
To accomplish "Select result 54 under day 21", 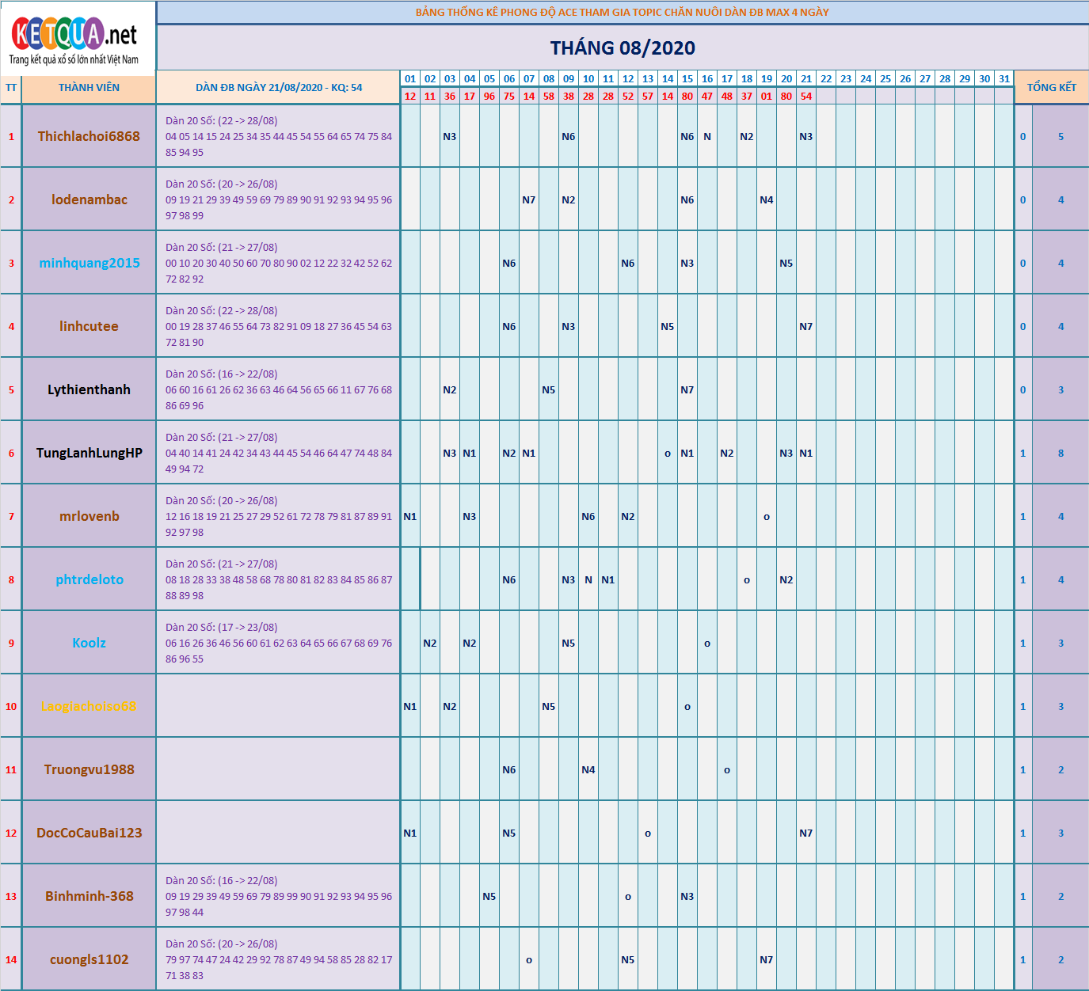I will 806,96.
